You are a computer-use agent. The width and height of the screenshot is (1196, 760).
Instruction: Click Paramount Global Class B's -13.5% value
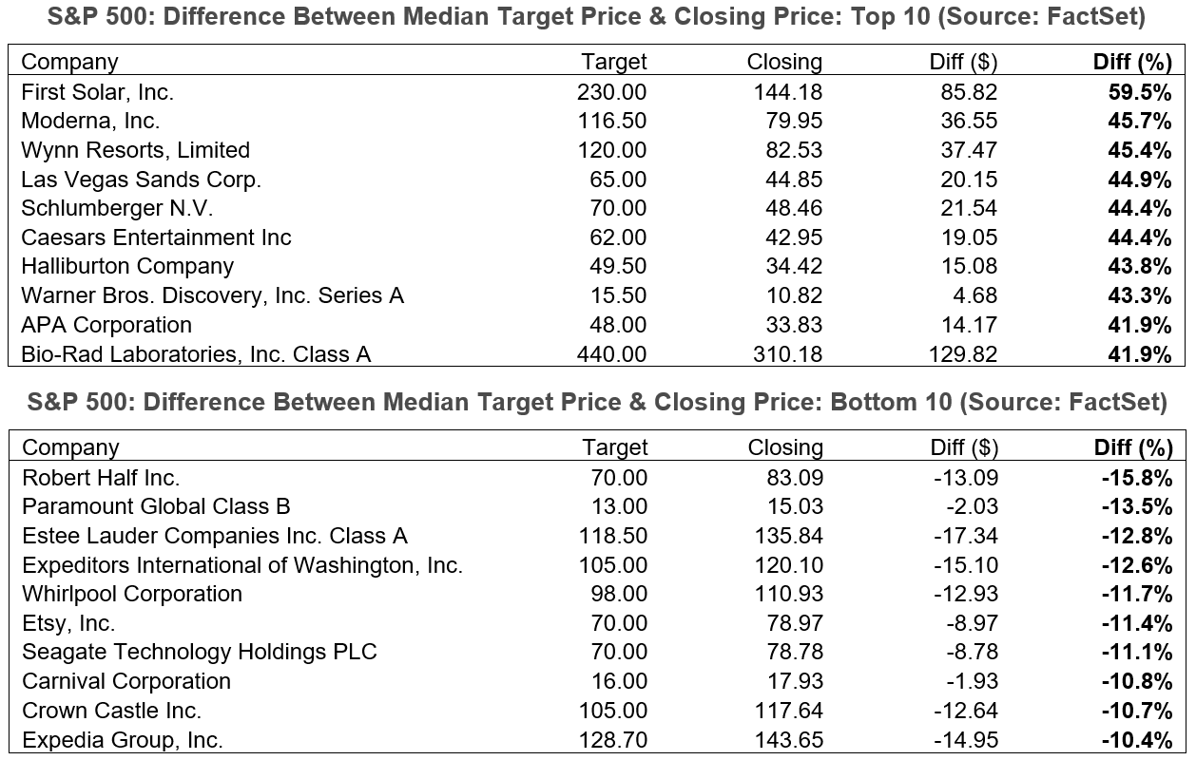[1138, 506]
